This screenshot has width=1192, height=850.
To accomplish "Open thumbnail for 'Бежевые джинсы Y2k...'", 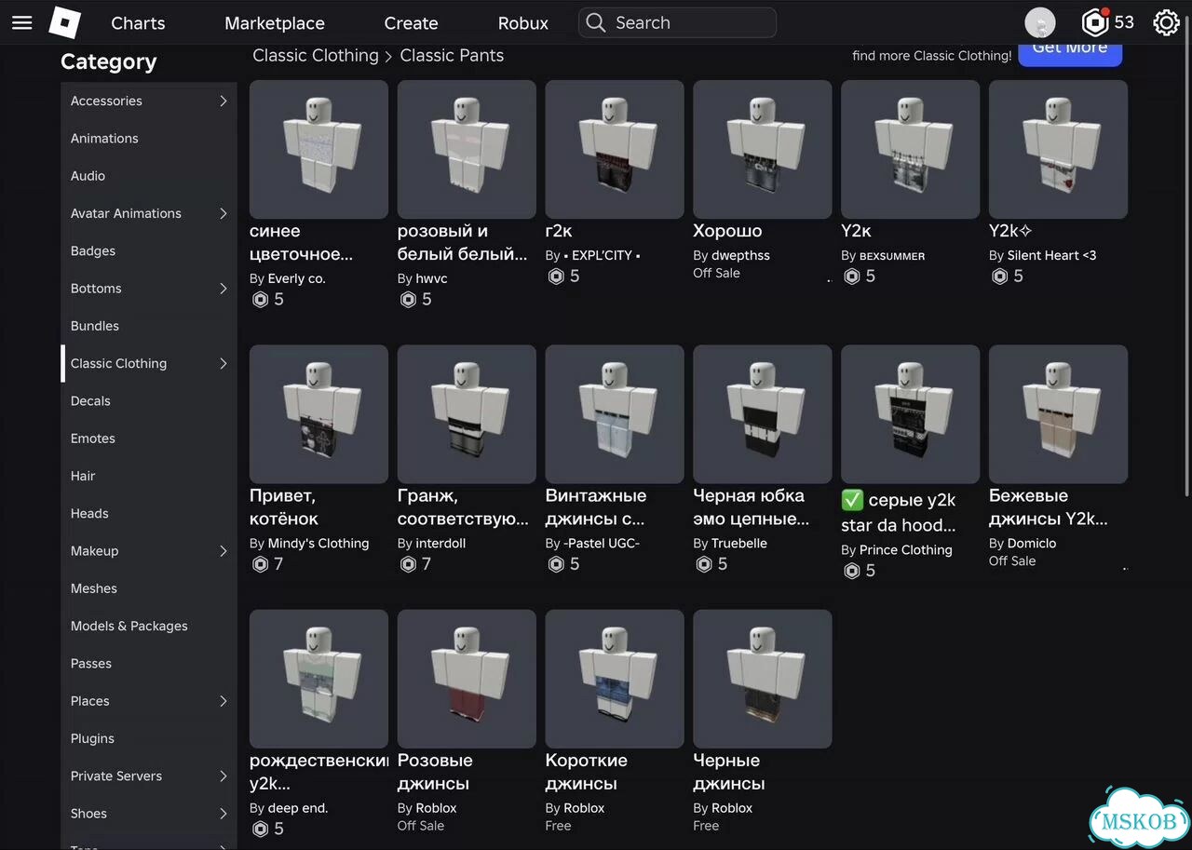I will [x=1058, y=414].
